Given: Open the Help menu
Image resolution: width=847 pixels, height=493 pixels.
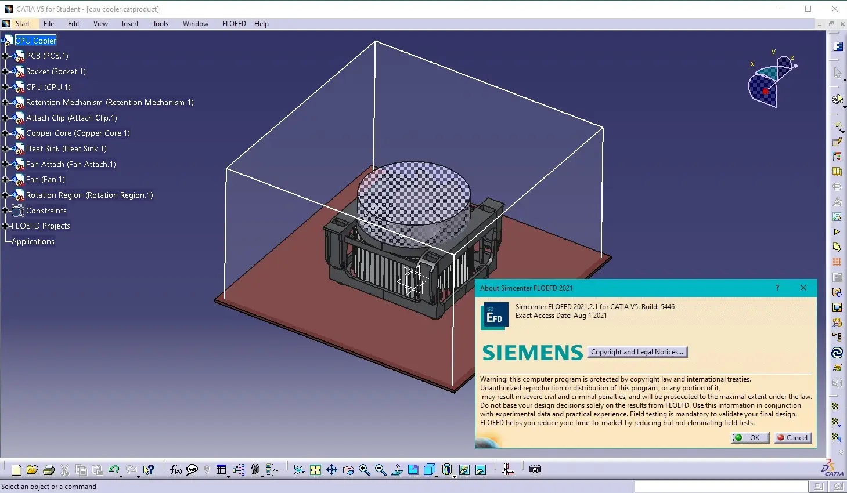Looking at the screenshot, I should tap(261, 24).
